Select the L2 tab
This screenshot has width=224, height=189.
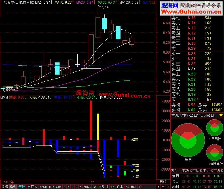94,187
